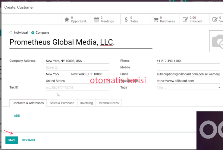223x150 pixels.
Task: Click the Street 2 field
Action: 77,67
